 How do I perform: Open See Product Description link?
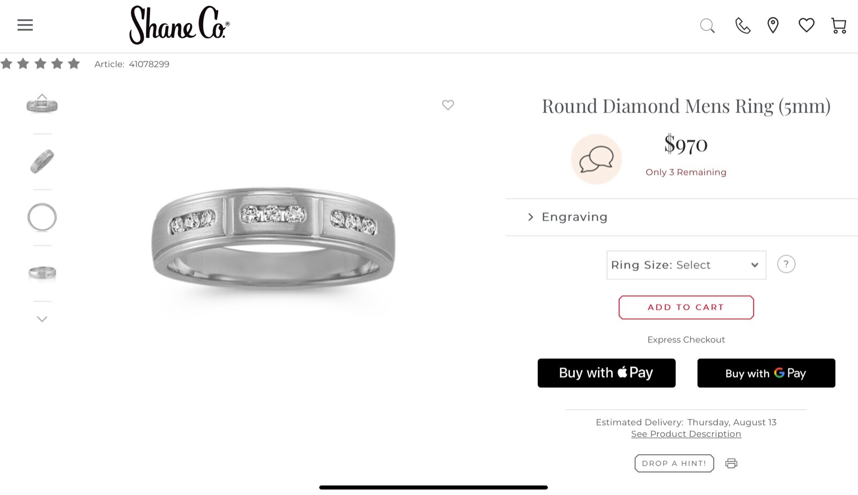(x=686, y=434)
